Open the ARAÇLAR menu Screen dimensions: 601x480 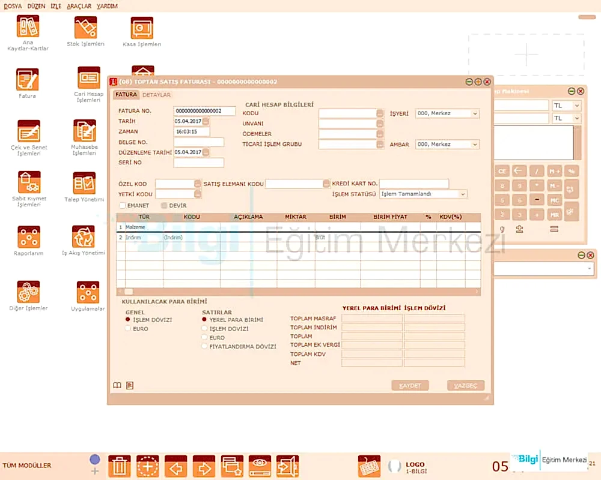click(79, 6)
